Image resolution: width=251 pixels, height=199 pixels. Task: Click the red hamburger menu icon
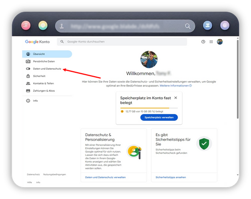tap(26, 26)
